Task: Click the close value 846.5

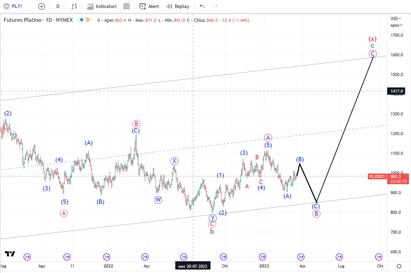Action: (212, 20)
